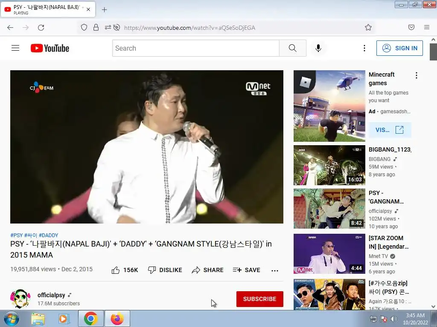Click the page vertical scrollbar thumb

(433, 52)
